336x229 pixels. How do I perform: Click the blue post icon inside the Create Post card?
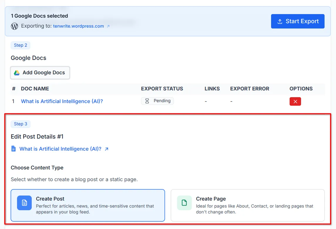(x=24, y=203)
